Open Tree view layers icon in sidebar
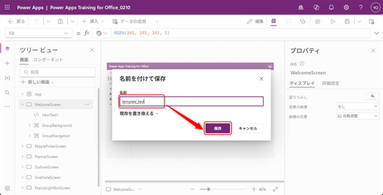The image size is (383, 195). [7, 48]
